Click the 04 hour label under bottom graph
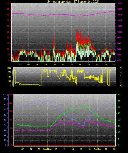Viewport: 128px width, 153px height. click(x=31, y=149)
